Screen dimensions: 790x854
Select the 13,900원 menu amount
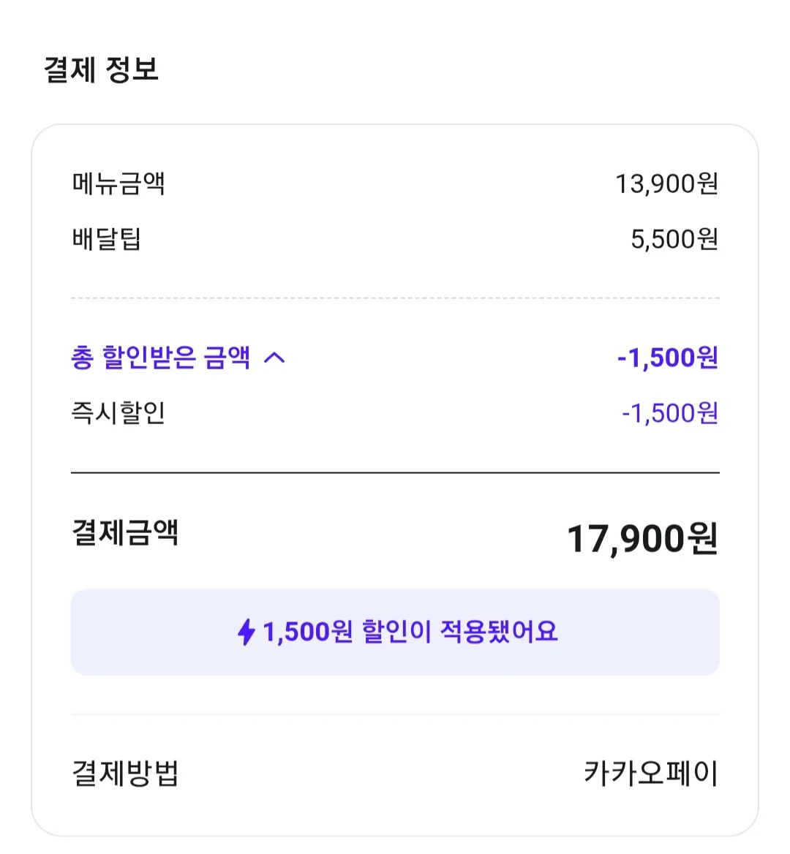point(667,184)
